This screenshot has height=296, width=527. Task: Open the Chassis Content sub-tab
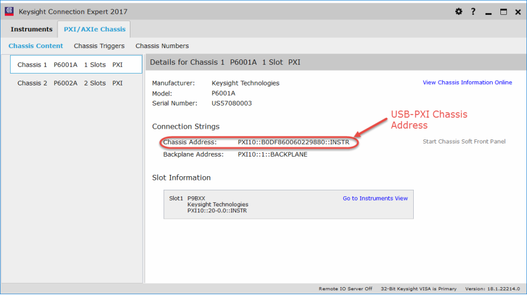pyautogui.click(x=36, y=46)
